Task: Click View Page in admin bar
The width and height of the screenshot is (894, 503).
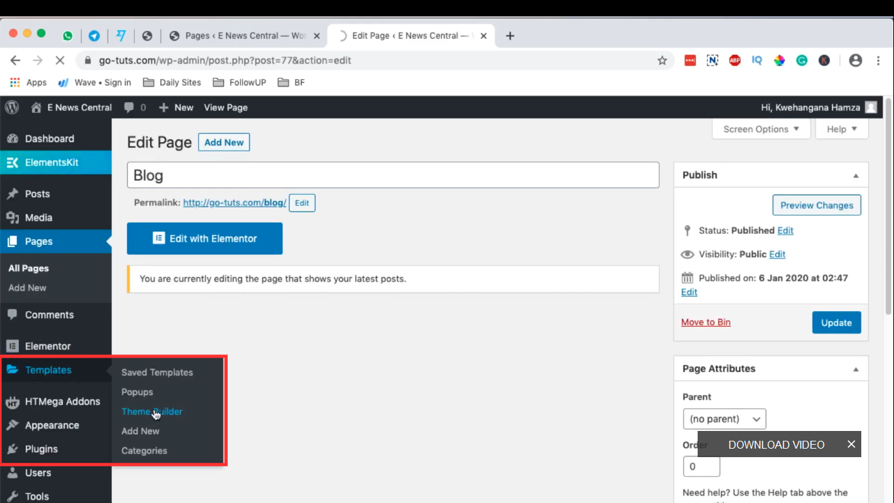Action: tap(226, 107)
